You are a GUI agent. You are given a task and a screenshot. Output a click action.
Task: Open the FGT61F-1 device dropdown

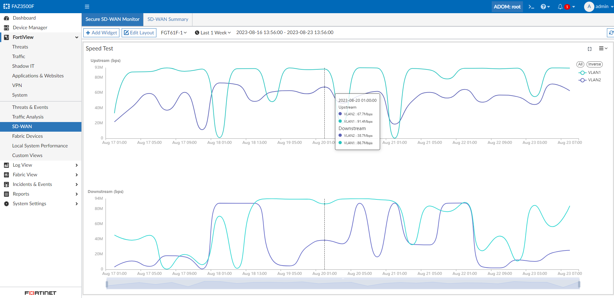click(x=174, y=33)
